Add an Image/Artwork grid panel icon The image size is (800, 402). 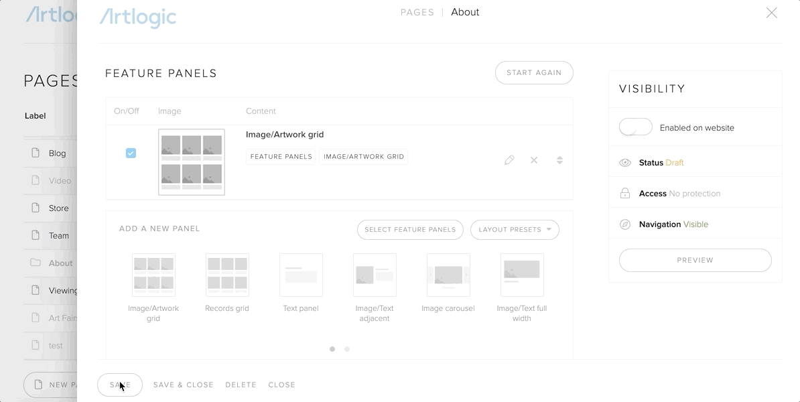pyautogui.click(x=153, y=275)
